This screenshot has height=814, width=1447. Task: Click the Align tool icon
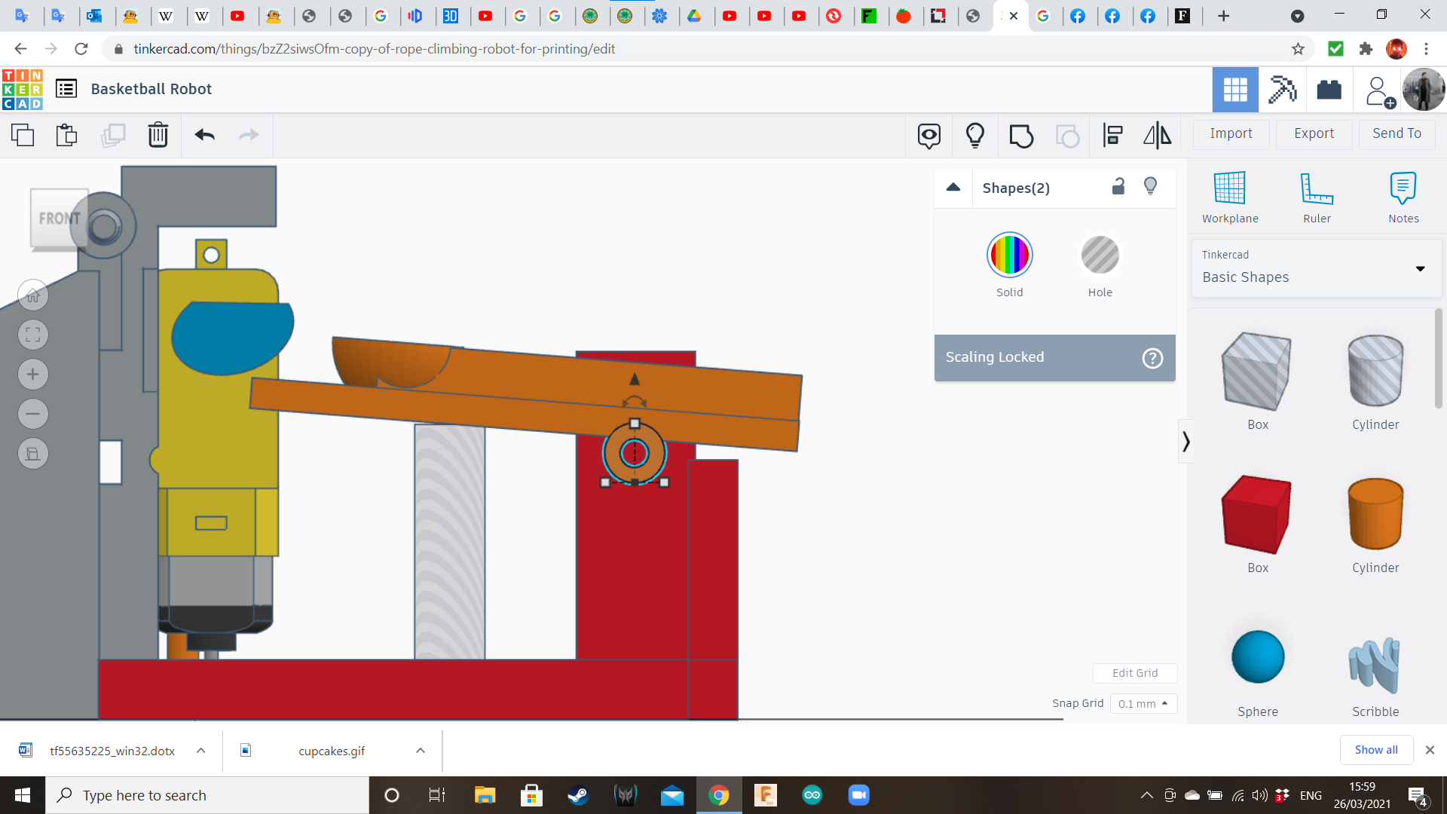[1112, 135]
